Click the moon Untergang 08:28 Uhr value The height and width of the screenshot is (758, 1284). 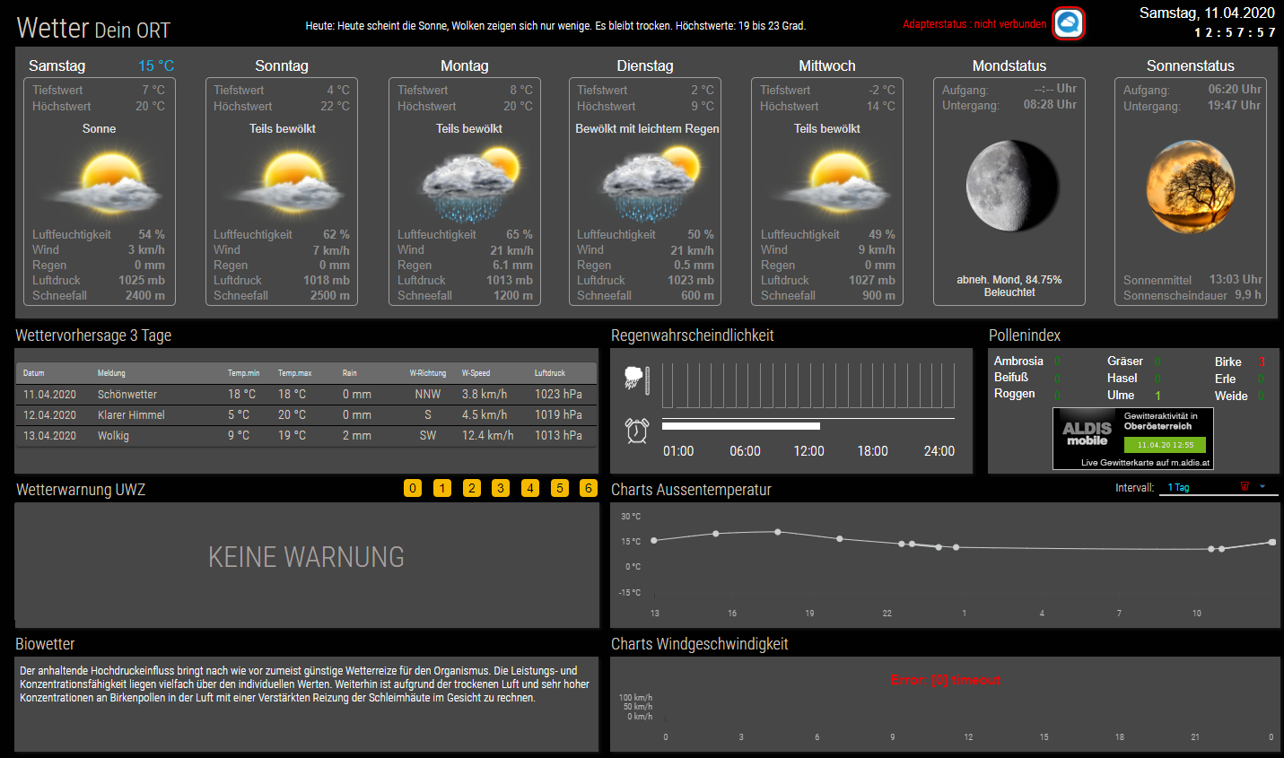pyautogui.click(x=1050, y=104)
